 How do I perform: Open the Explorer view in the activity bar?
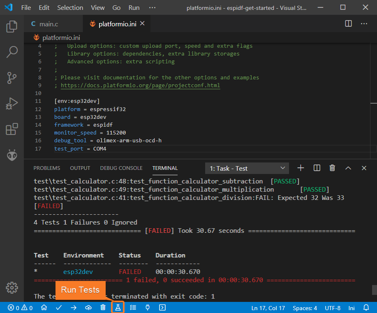[12, 26]
